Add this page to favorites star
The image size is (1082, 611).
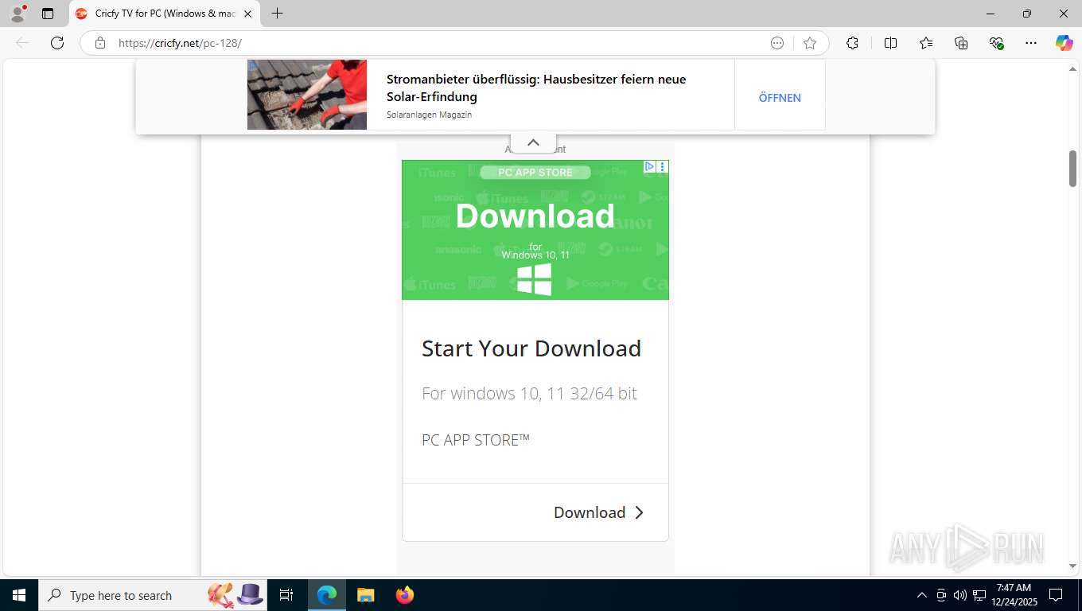[810, 43]
